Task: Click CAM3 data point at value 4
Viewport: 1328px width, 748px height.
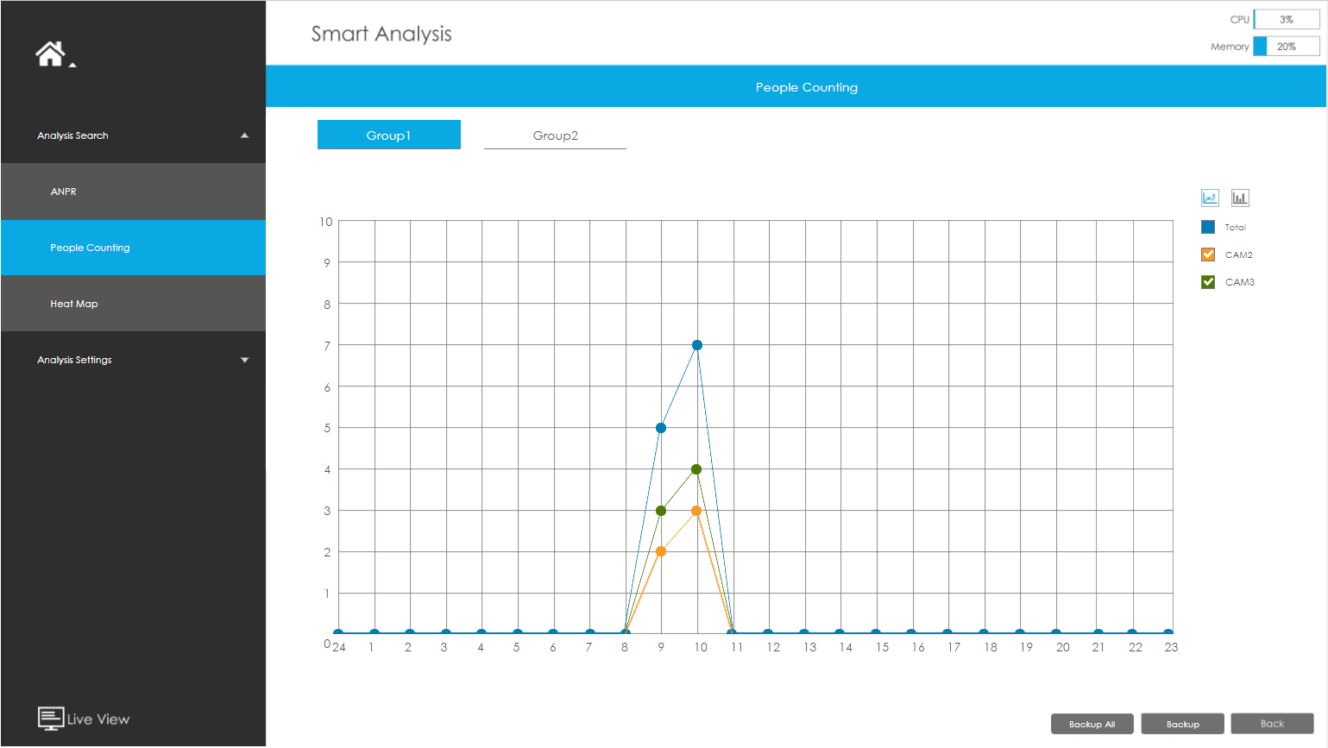Action: coord(696,469)
